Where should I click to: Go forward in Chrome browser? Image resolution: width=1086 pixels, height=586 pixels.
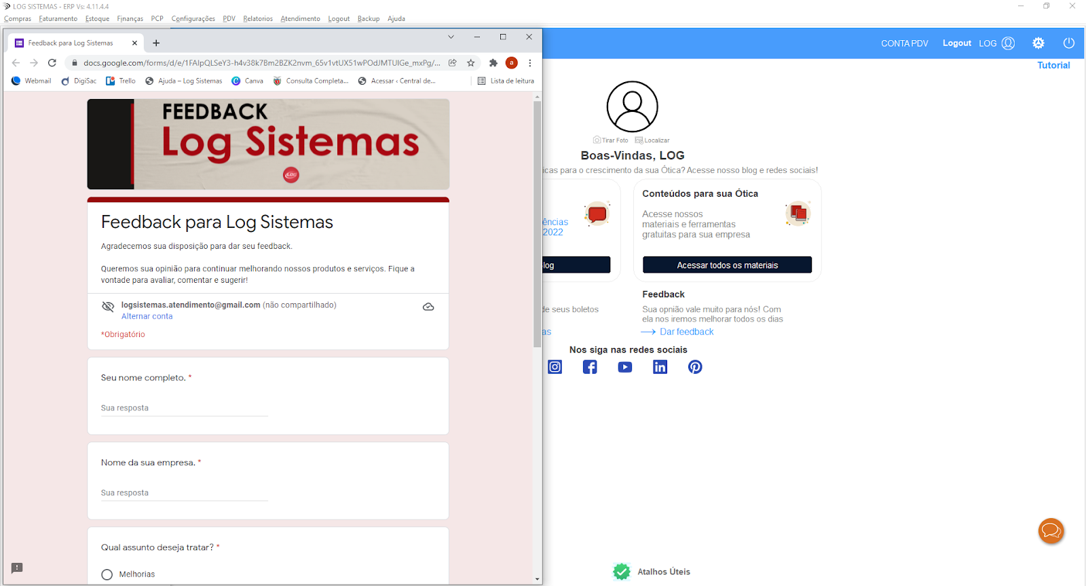[34, 62]
